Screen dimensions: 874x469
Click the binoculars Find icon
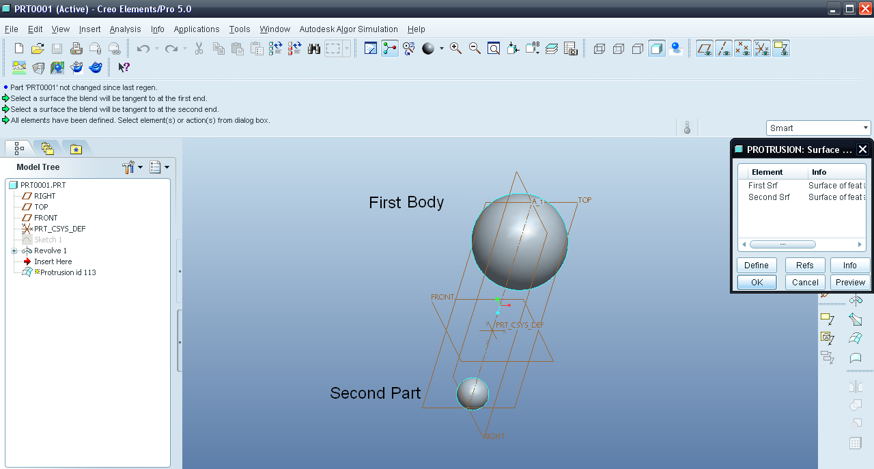[x=314, y=48]
